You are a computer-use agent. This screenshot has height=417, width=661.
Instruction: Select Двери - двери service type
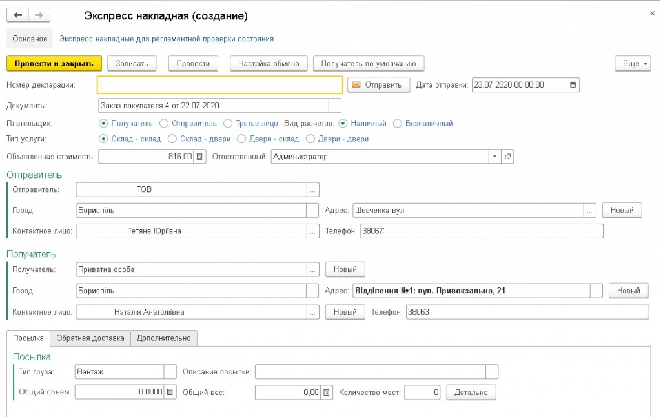pos(310,139)
